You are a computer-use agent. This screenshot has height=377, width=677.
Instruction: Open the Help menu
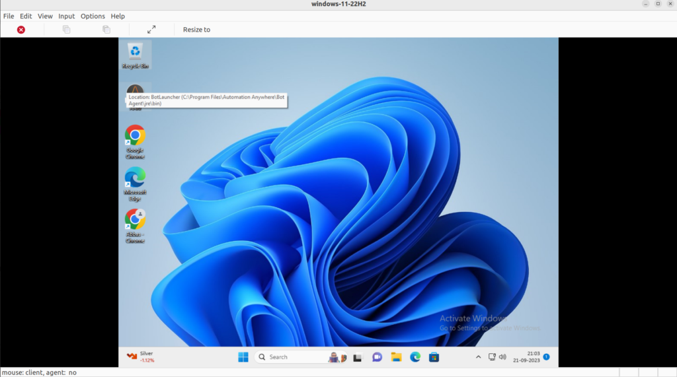pos(118,16)
